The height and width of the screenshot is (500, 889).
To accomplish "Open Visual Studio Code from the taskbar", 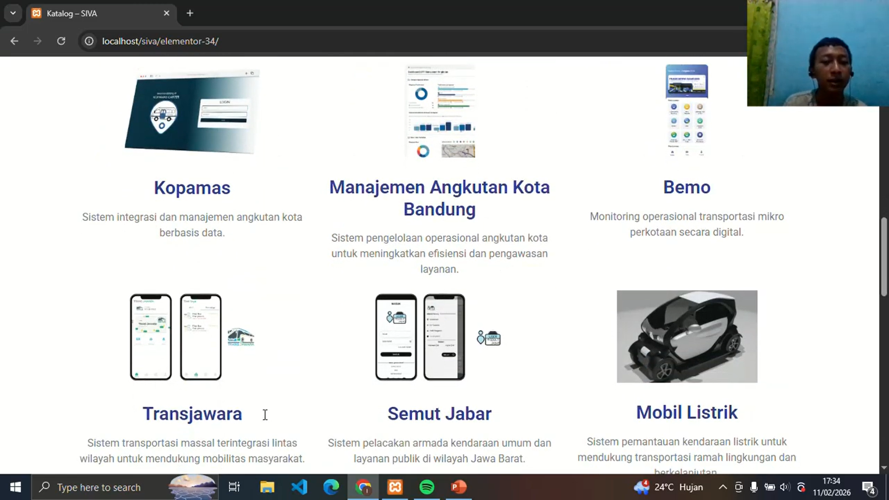I will pos(299,487).
